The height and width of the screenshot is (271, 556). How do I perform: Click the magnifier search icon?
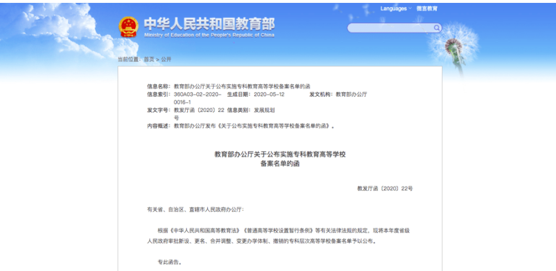(x=436, y=27)
